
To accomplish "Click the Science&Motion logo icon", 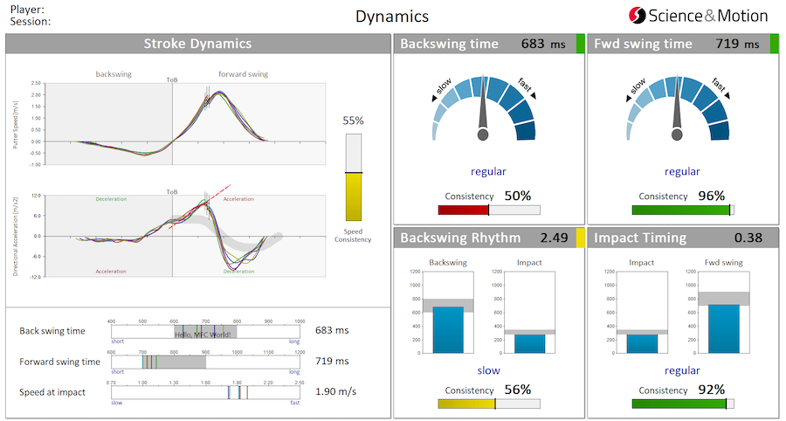I will point(638,16).
